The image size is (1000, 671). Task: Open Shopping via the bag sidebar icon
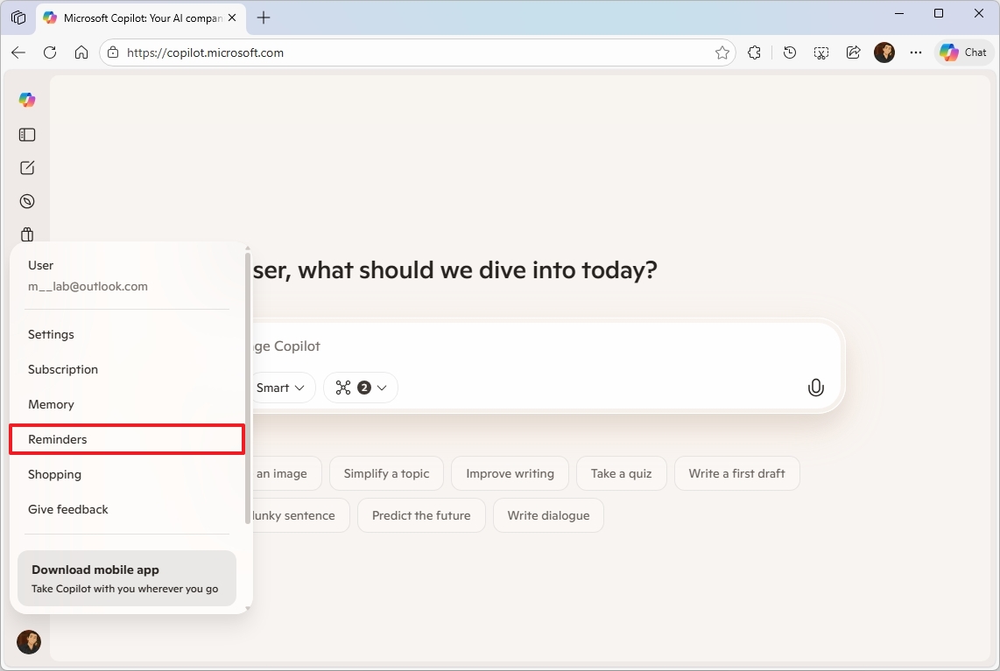point(26,234)
